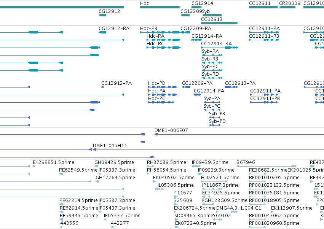Open feature 411677

[183, 193]
